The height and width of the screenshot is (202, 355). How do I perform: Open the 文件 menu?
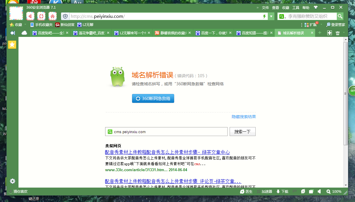[x=265, y=8]
